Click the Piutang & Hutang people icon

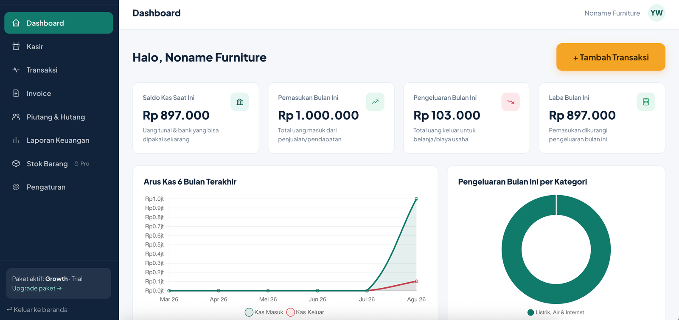point(16,117)
